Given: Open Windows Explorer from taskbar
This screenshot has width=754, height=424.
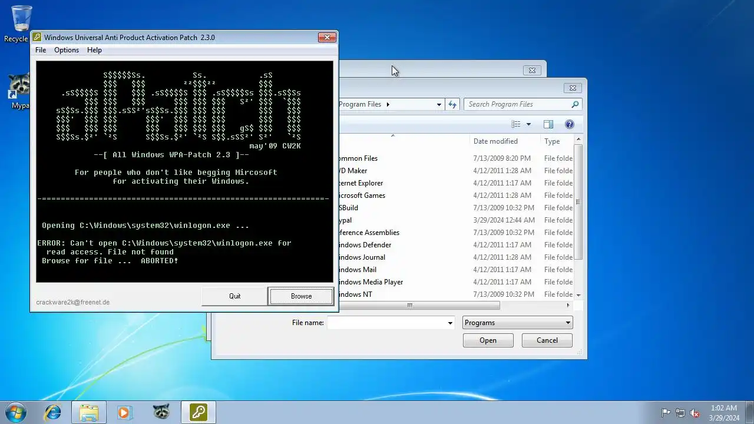Looking at the screenshot, I should tap(89, 412).
